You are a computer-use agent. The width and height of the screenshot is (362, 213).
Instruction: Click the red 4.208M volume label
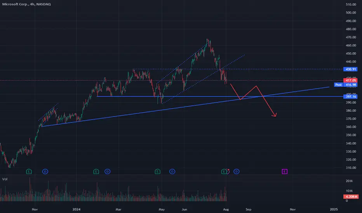(x=351, y=196)
